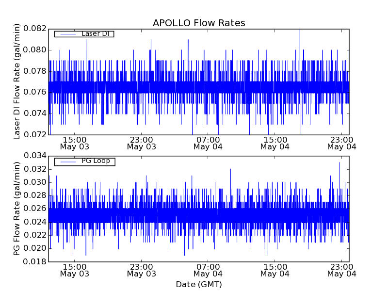
Task: Click the blue line sample in Laser DI legend
Action: [x=67, y=34]
